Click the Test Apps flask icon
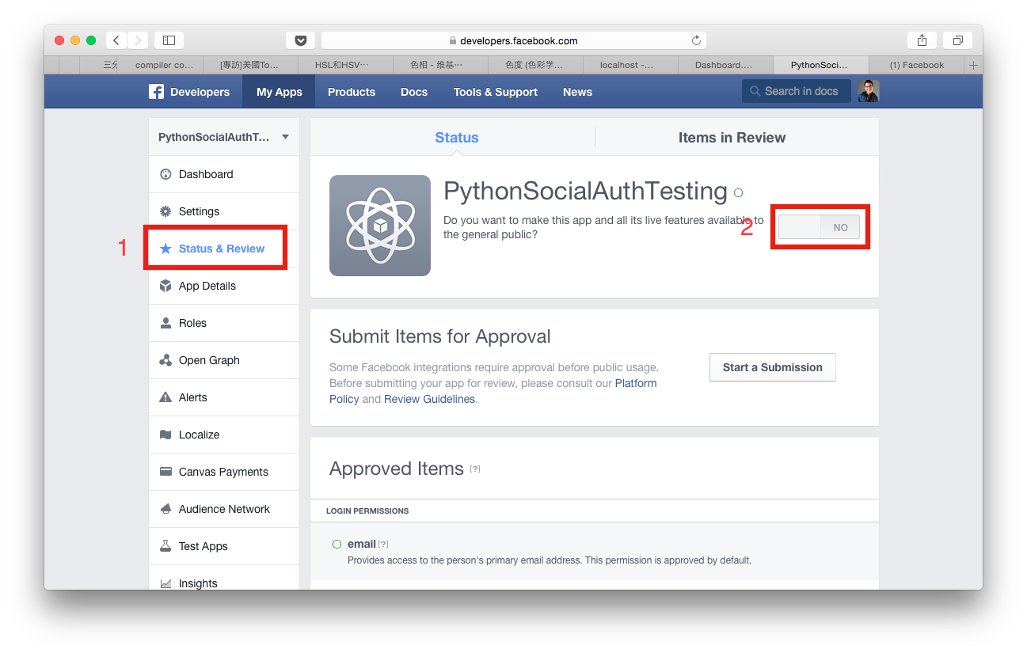The height and width of the screenshot is (653, 1027). pos(165,546)
